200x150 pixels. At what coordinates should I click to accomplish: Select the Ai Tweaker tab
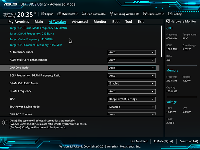pyautogui.click(x=57, y=22)
